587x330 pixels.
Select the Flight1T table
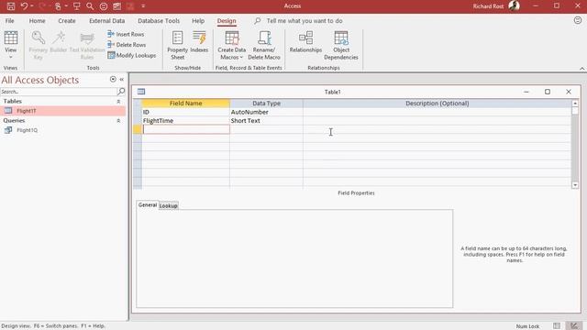[x=63, y=111]
